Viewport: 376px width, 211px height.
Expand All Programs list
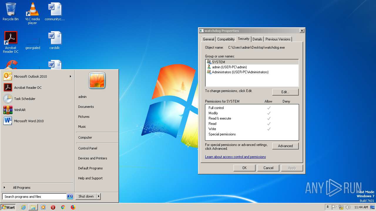pos(21,188)
